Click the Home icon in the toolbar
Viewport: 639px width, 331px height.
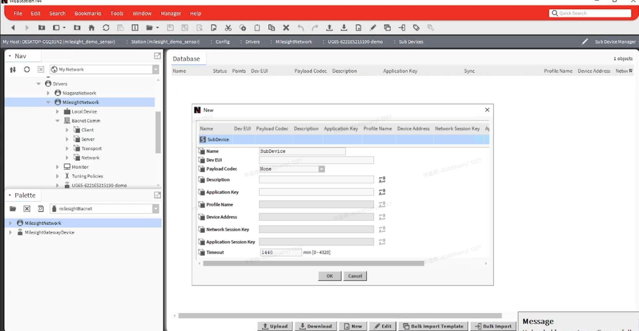click(92, 28)
